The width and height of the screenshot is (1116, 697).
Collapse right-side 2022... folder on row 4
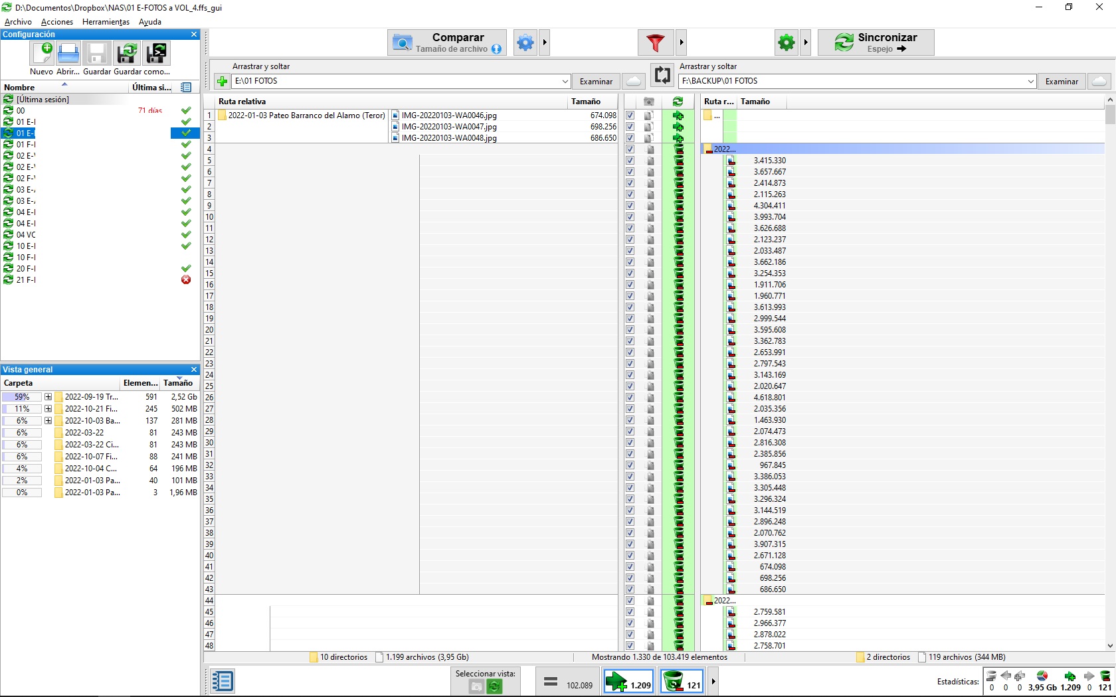coord(708,149)
